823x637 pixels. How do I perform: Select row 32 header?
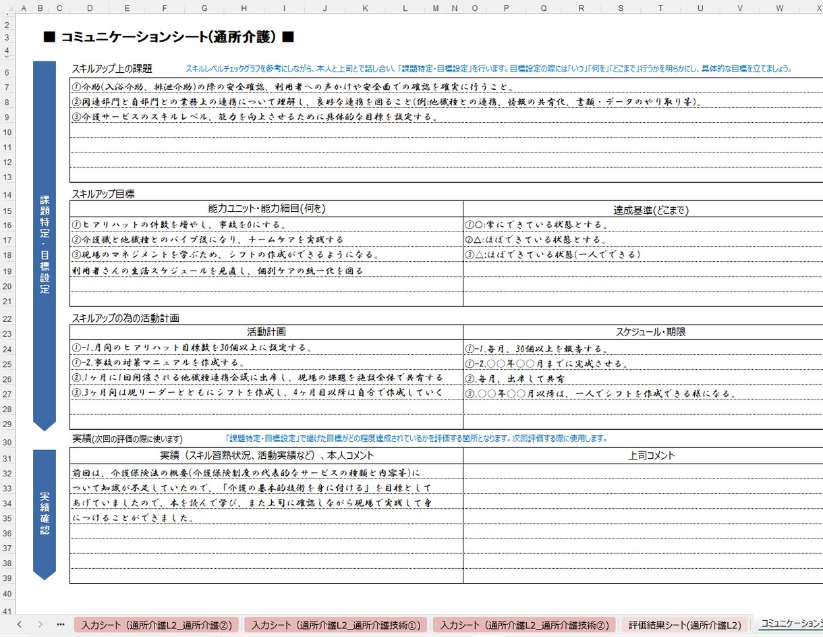pos(7,474)
